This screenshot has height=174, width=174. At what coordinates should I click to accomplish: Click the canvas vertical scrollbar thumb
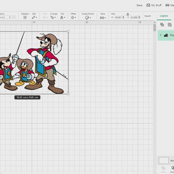click(155, 28)
